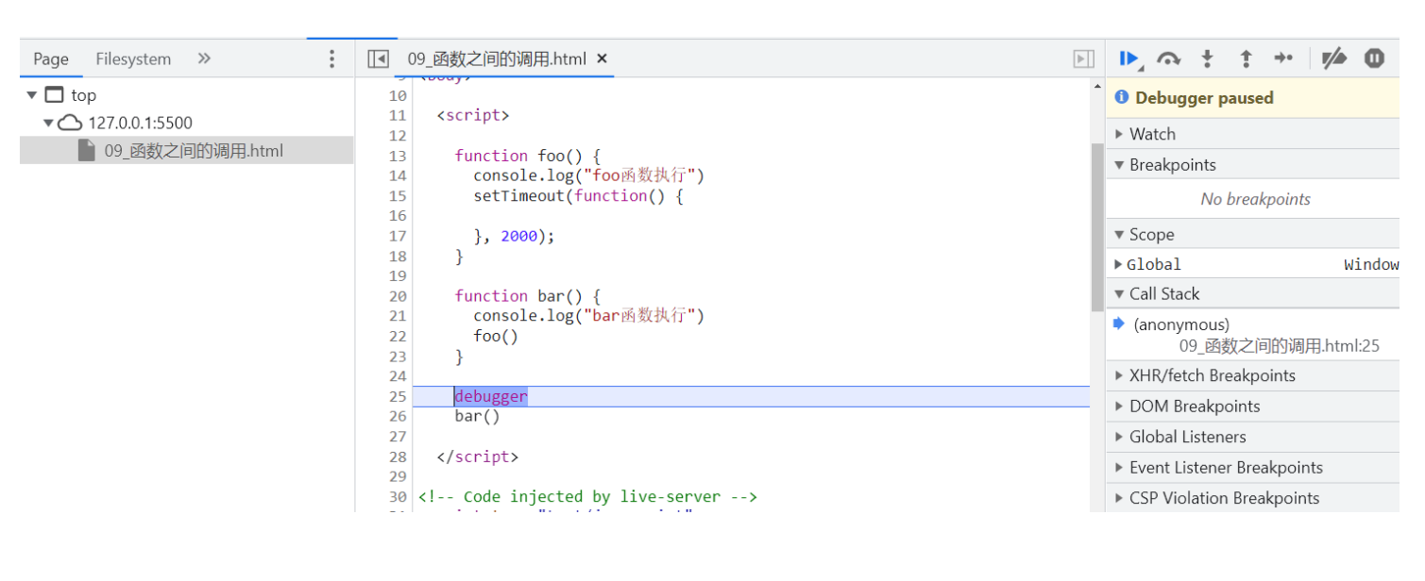Click the console.log("bar函数执行") line

point(589,316)
